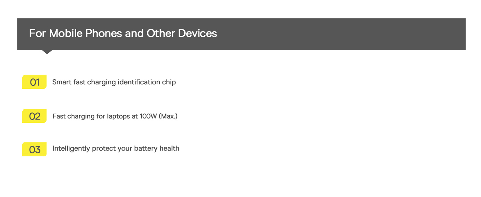Click the yellow 01 number badge
The width and height of the screenshot is (481, 197).
tap(34, 82)
